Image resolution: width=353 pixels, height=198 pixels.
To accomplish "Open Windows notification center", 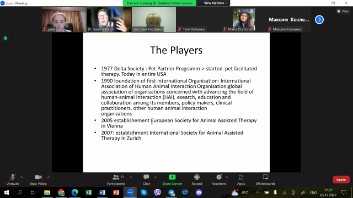I will tap(344, 193).
